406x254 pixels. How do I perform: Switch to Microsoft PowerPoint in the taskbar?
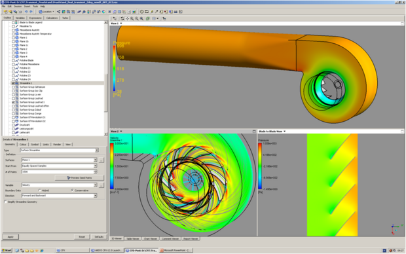175,250
